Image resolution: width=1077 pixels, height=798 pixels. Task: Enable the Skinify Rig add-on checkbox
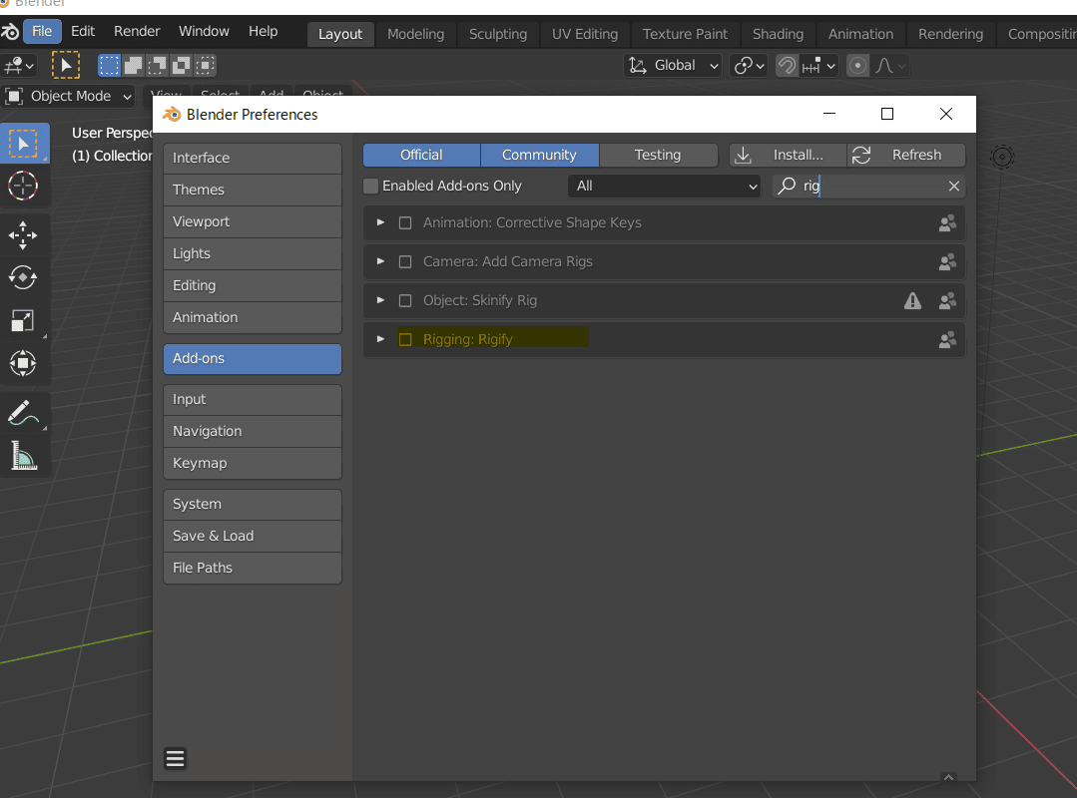[405, 300]
